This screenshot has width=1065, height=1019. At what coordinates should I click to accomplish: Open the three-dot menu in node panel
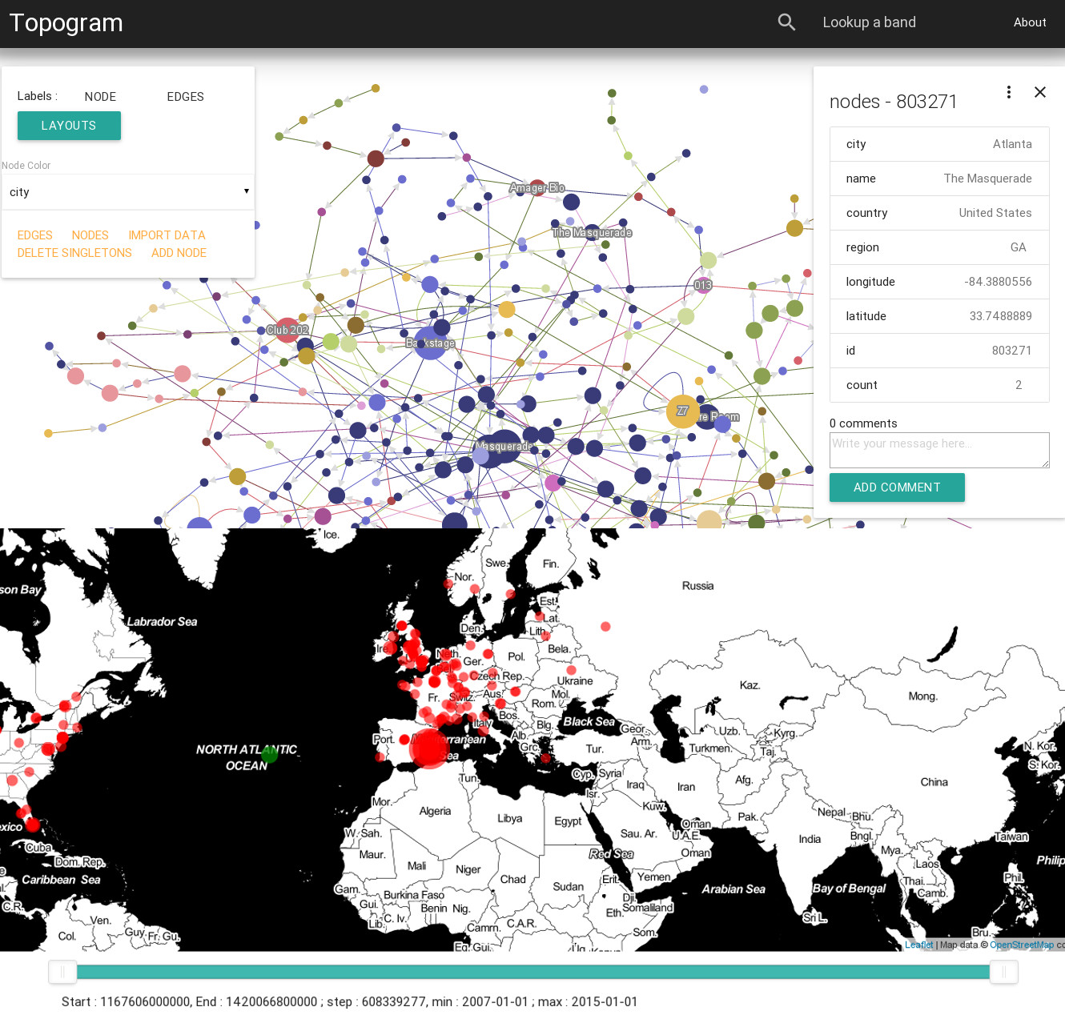[x=1008, y=92]
